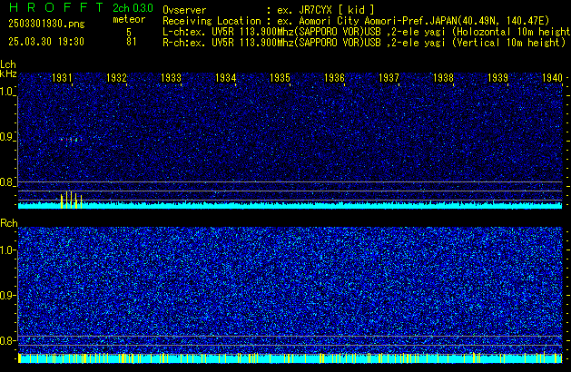
Task: Click the red meteor echo in Lch spectrogram
Action: (x=71, y=140)
